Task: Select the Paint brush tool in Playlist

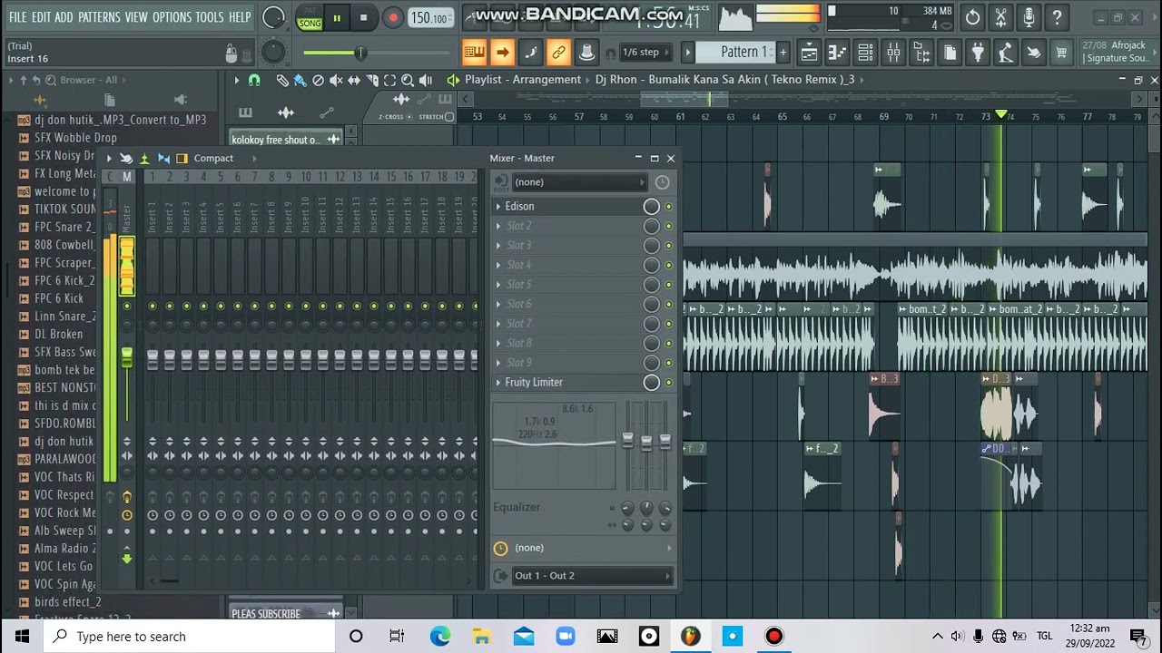Action: coord(300,80)
